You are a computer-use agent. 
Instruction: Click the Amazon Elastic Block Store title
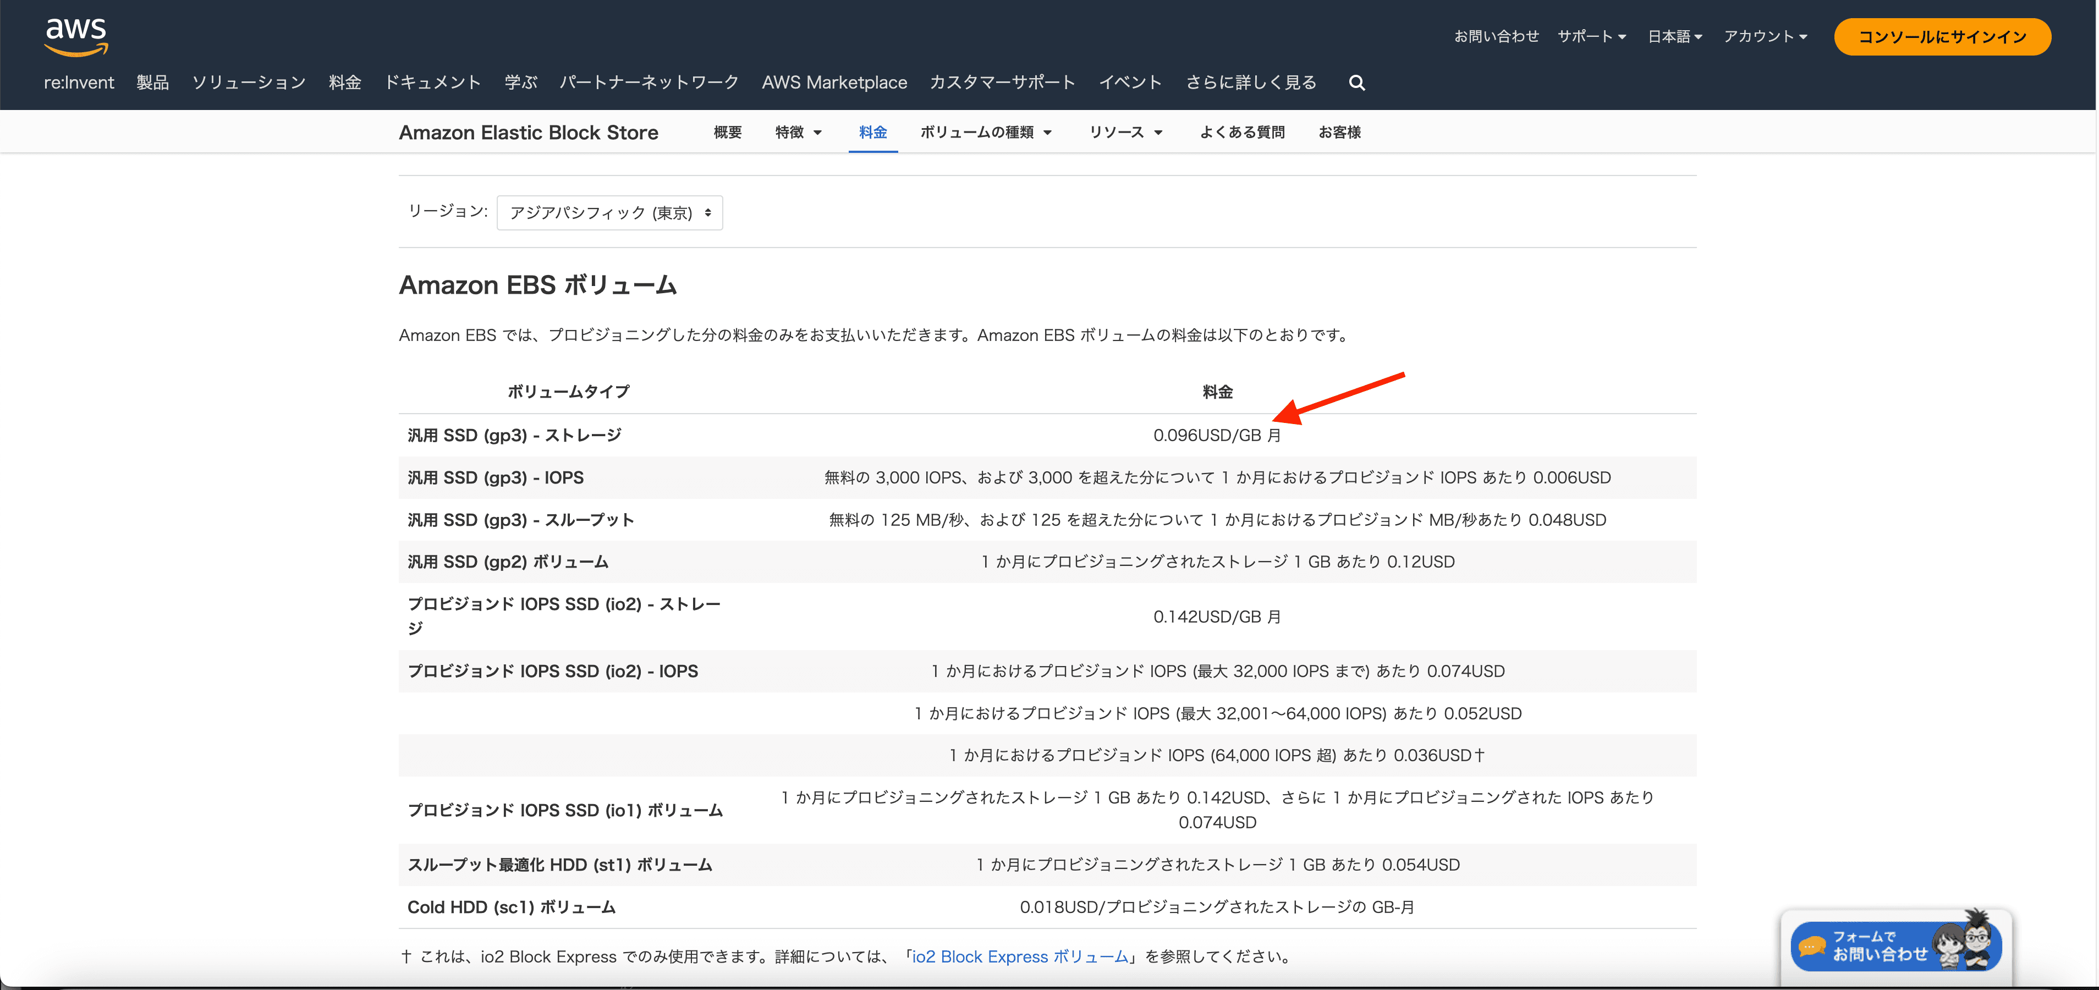528,132
